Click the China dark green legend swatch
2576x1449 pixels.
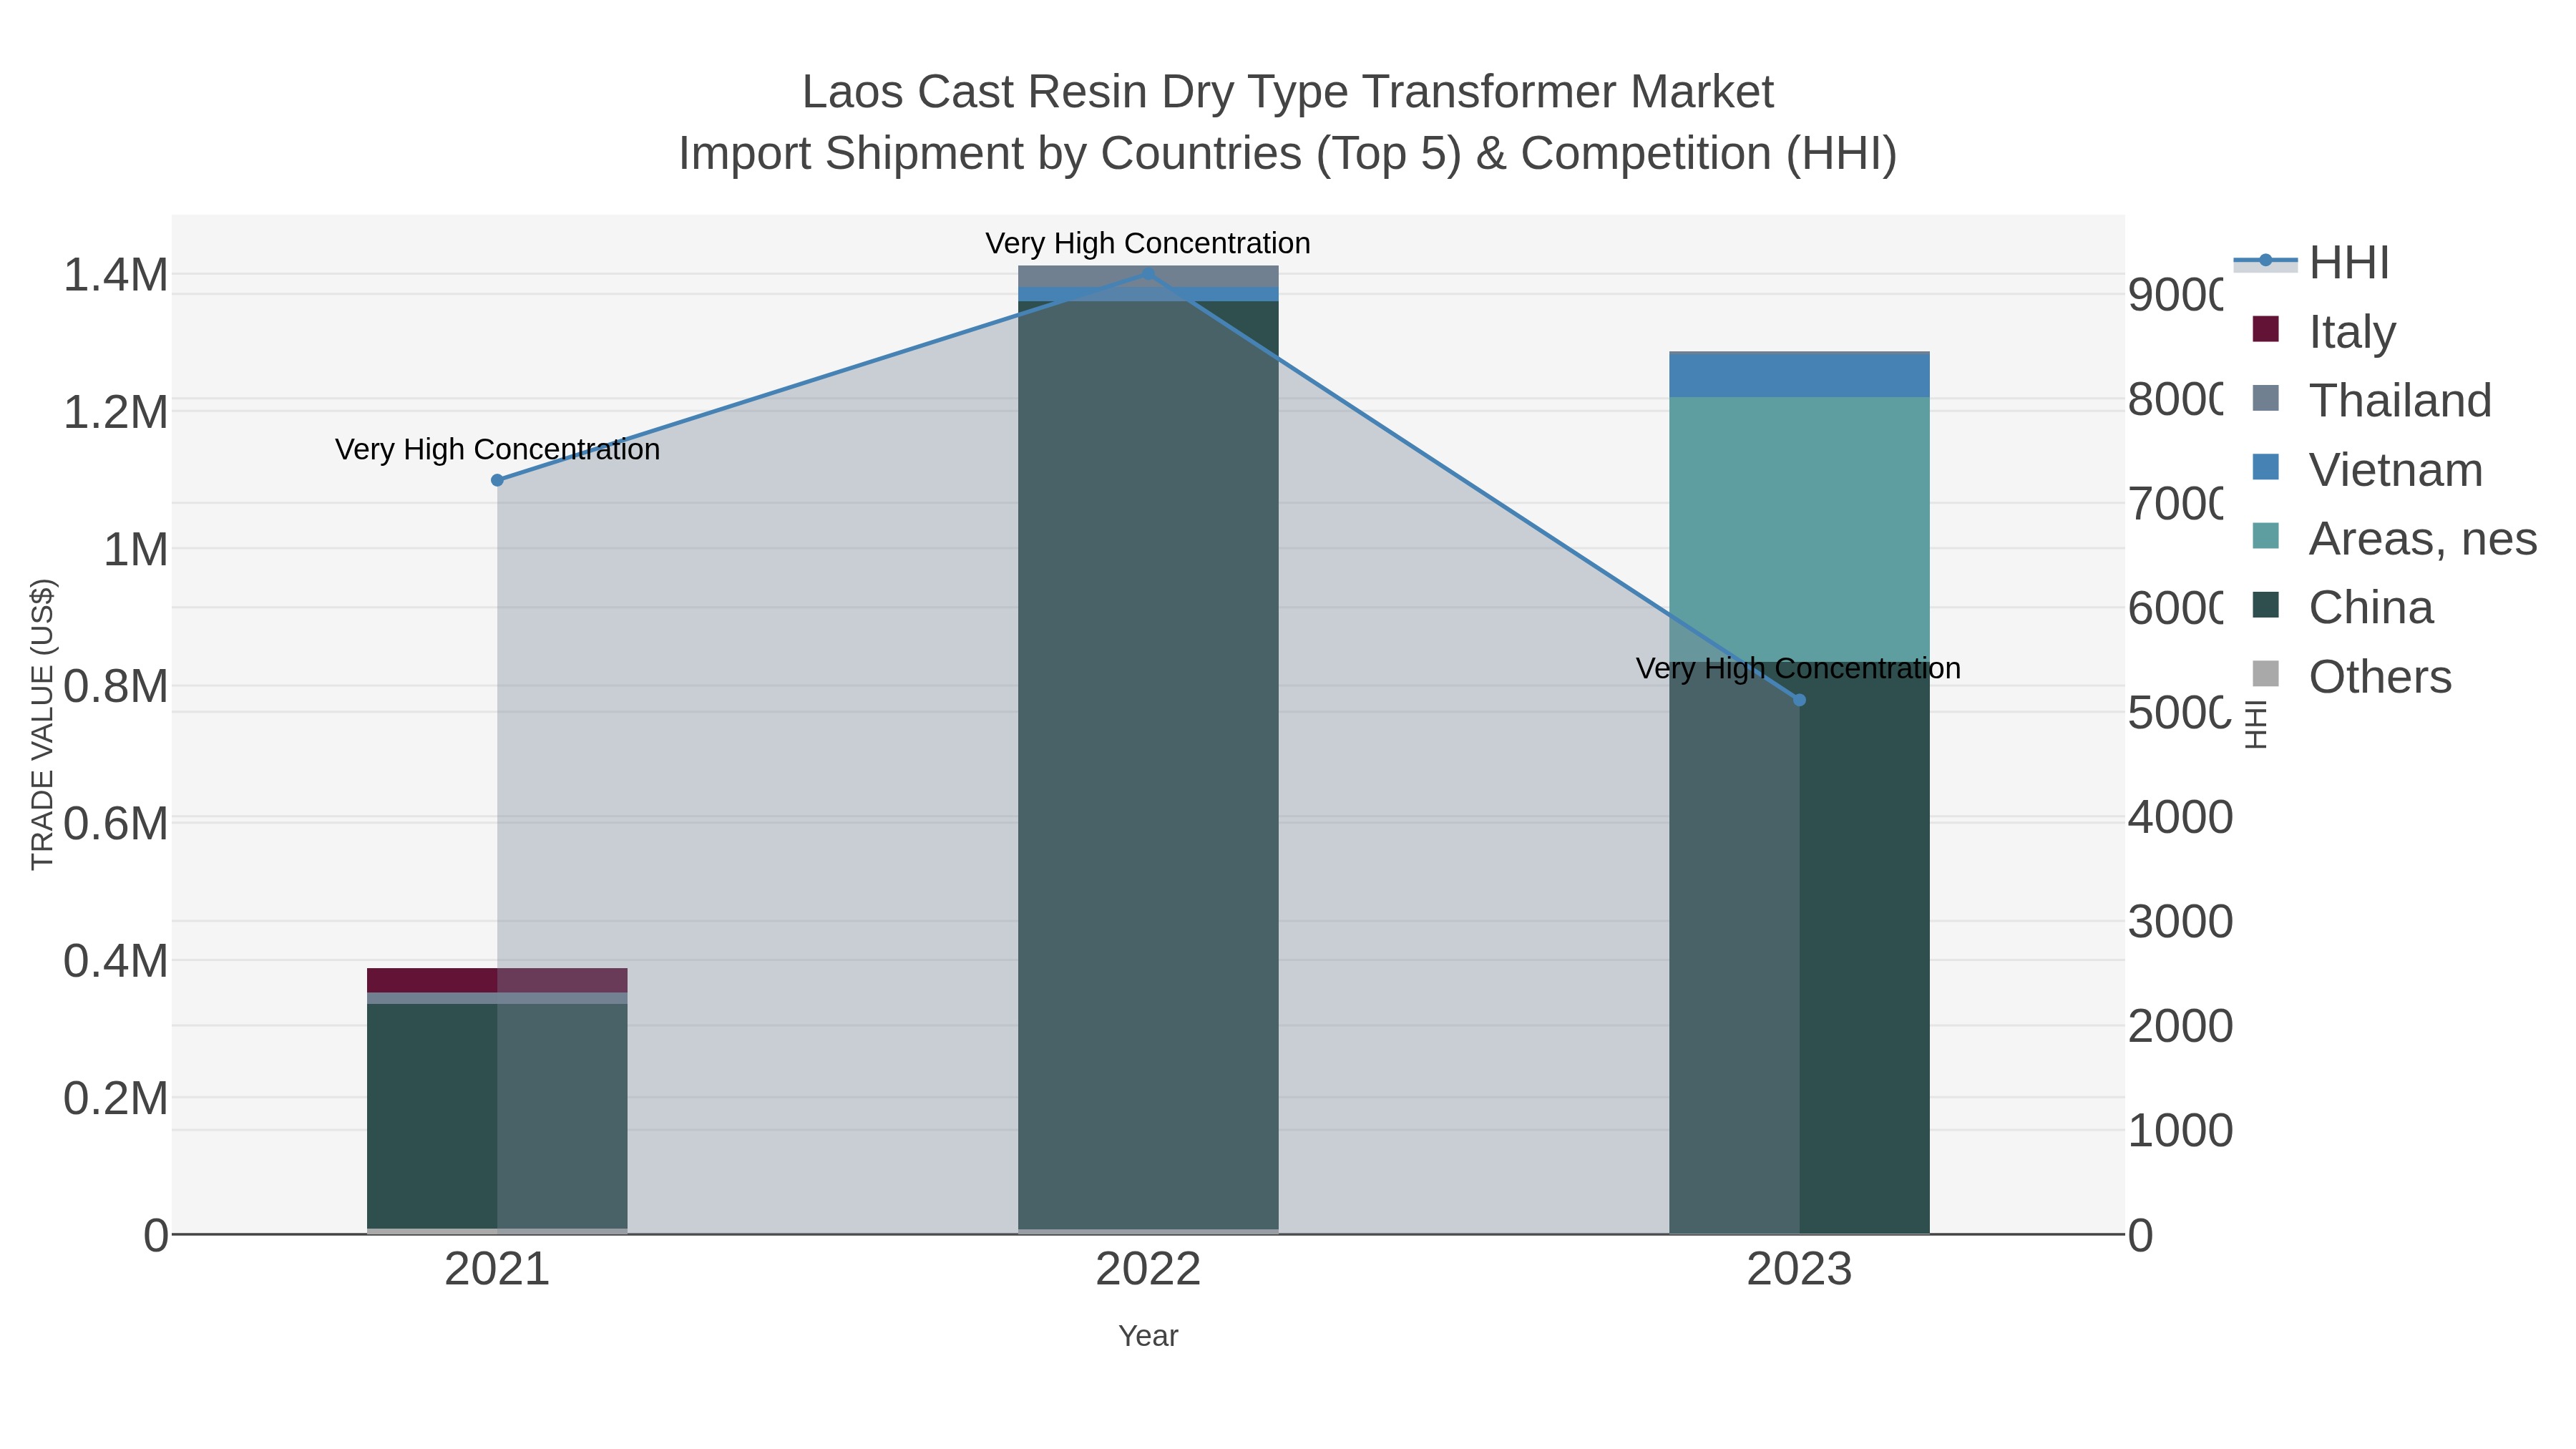(2266, 605)
